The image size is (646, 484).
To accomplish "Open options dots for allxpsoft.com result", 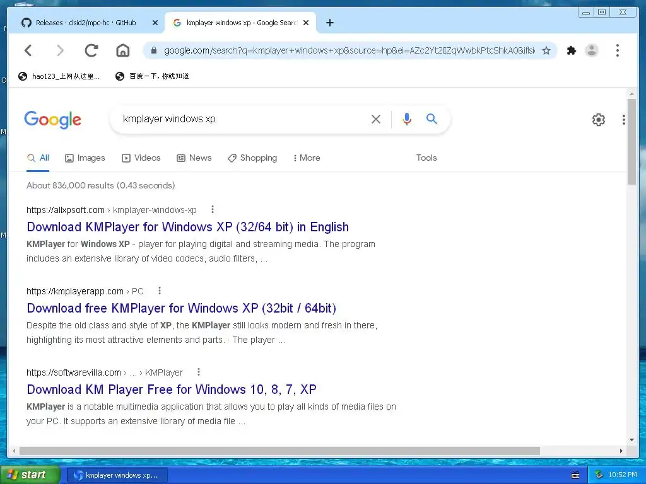I will pyautogui.click(x=213, y=209).
